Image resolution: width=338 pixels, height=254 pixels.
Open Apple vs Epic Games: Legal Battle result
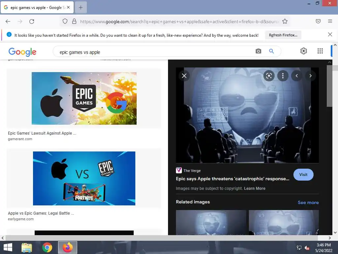coord(41,213)
